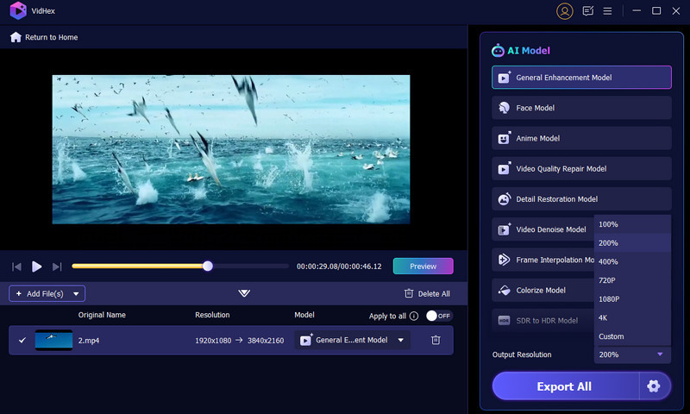Open the model dropdown for 2.mp4
This screenshot has height=414, width=690.
pyautogui.click(x=400, y=340)
